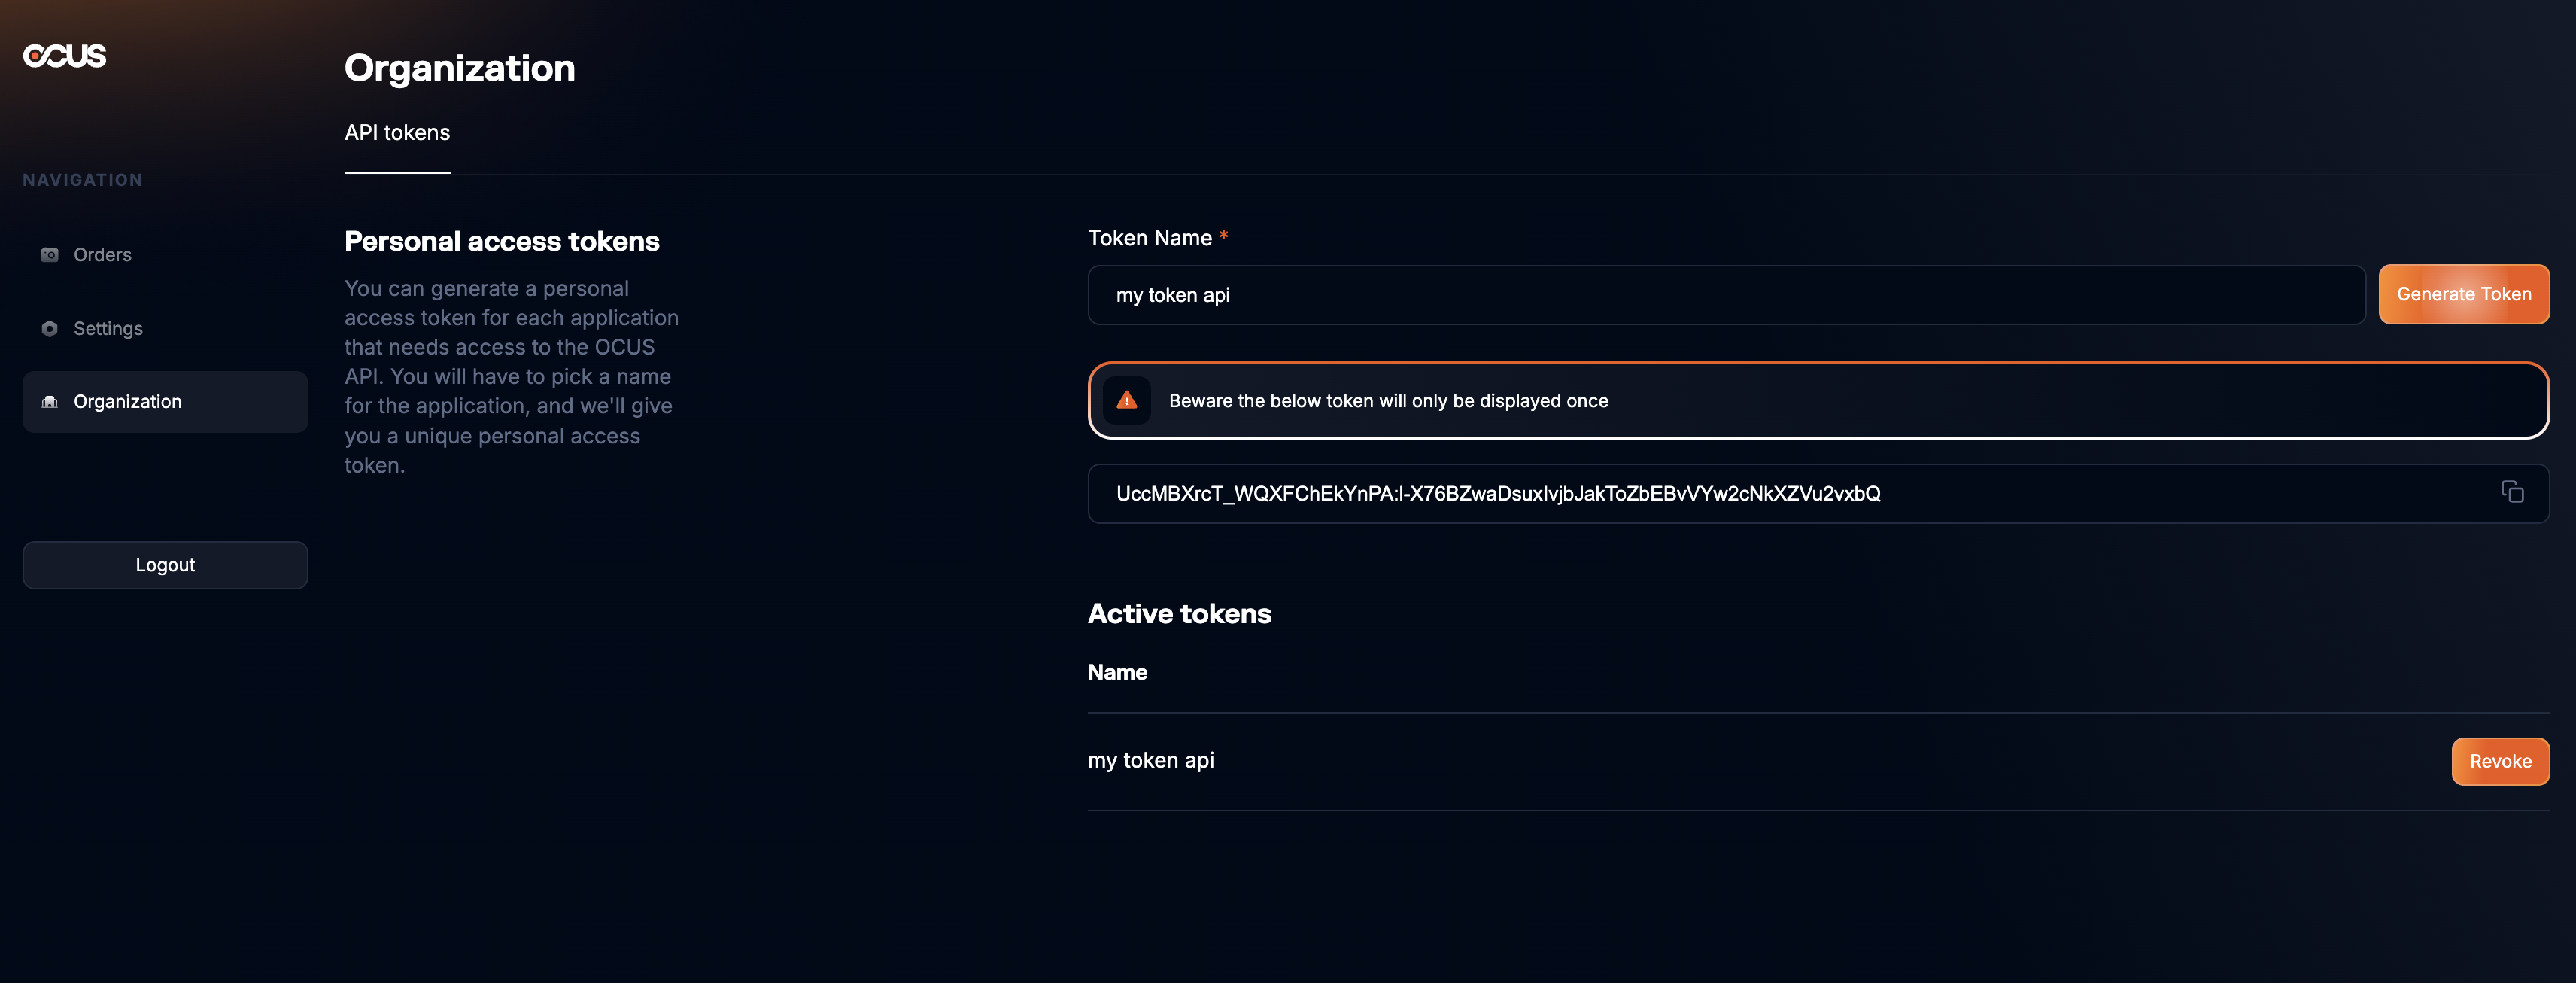Revoke the "my token api" token
This screenshot has height=983, width=2576.
[2499, 762]
